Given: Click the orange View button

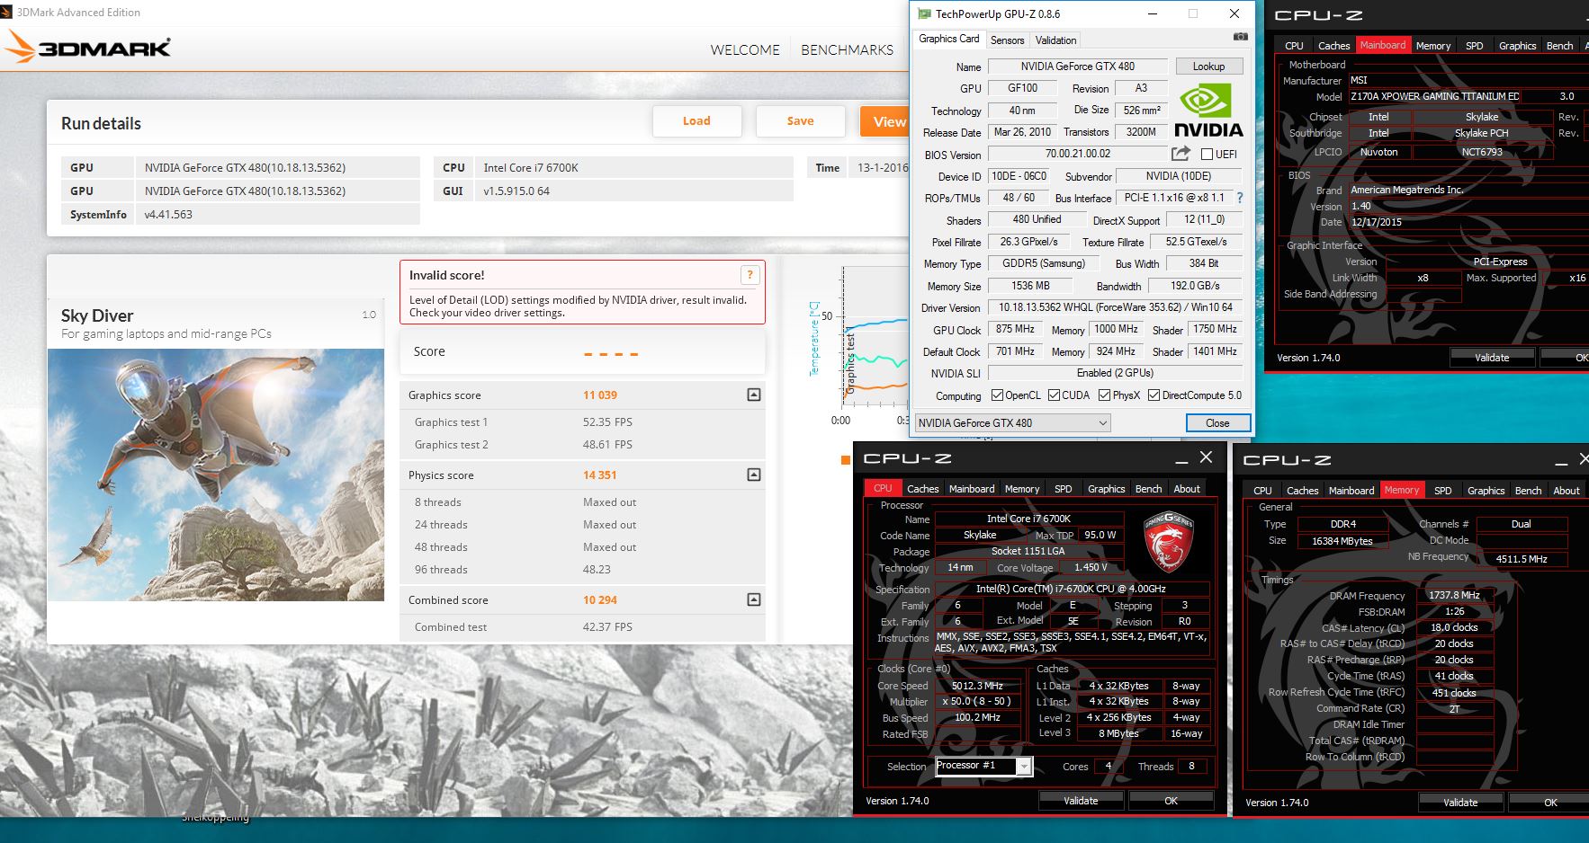Looking at the screenshot, I should 884,121.
